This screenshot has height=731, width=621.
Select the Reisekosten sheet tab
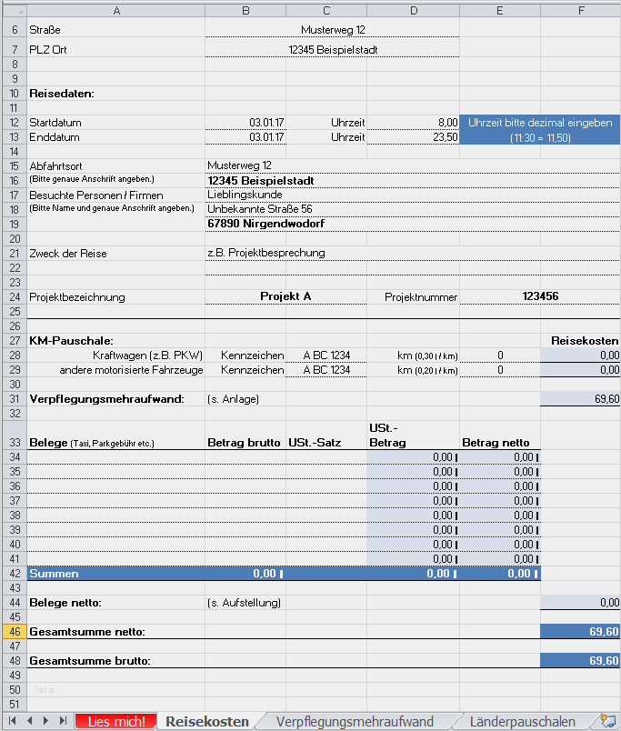pyautogui.click(x=206, y=721)
